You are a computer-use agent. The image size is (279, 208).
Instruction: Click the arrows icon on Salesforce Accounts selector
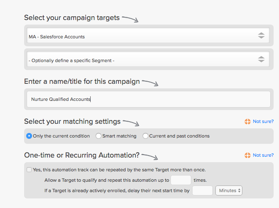tap(261, 35)
